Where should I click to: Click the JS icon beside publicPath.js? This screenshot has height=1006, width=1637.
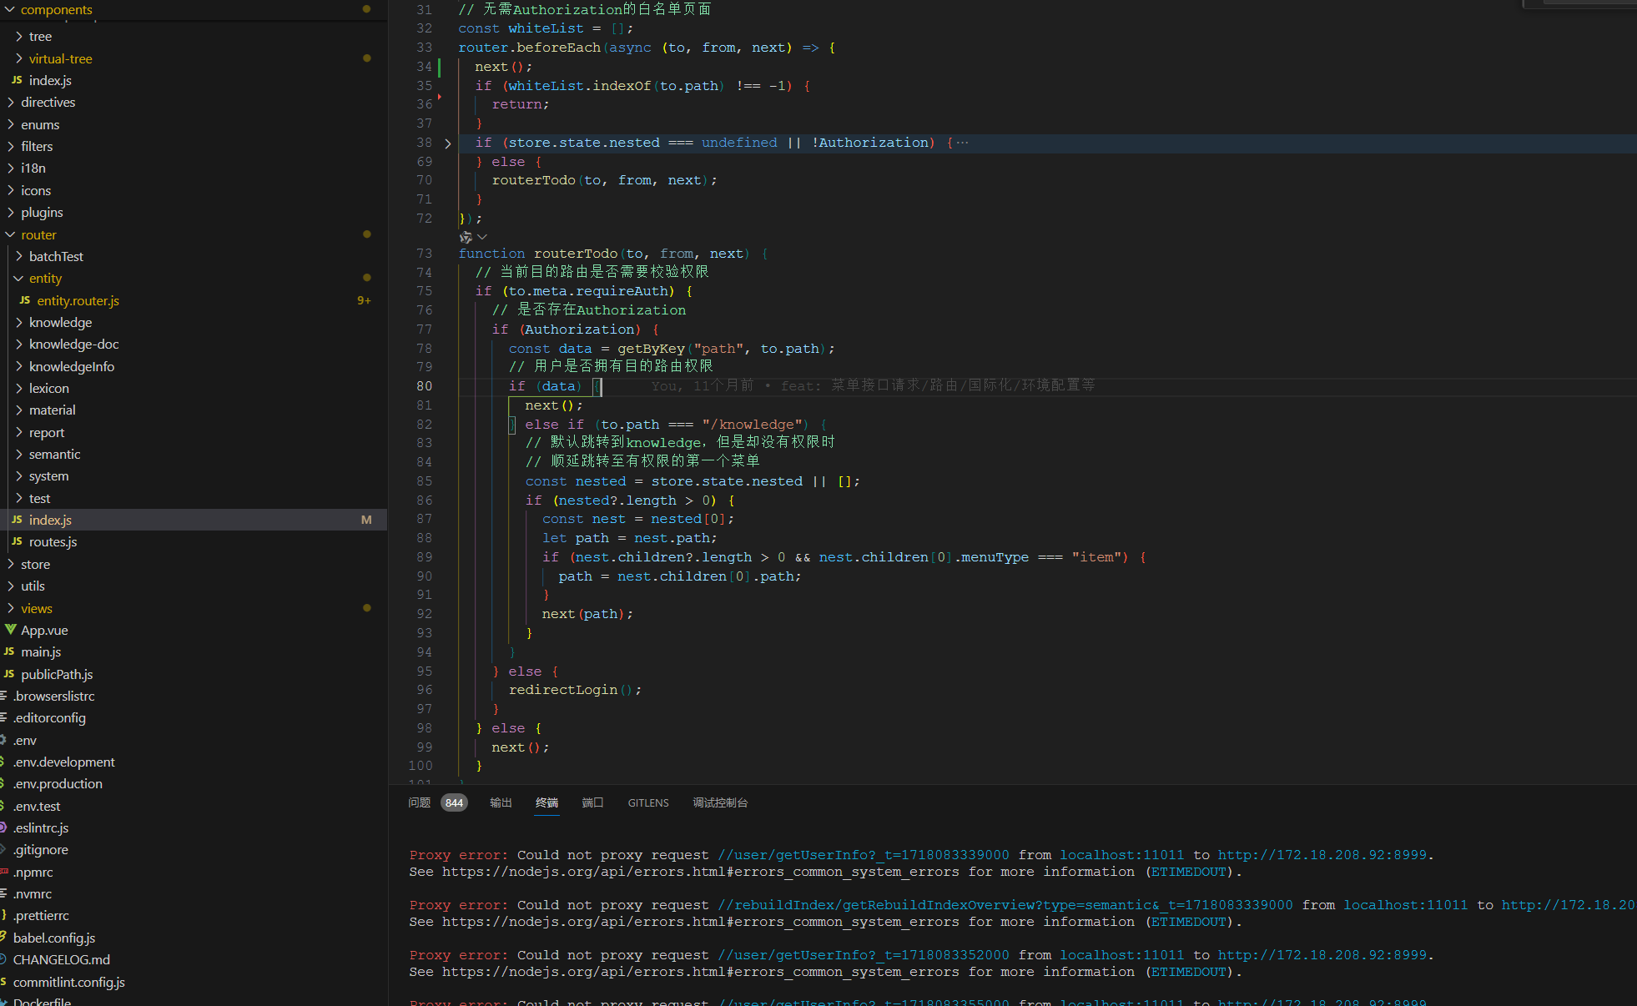point(9,675)
